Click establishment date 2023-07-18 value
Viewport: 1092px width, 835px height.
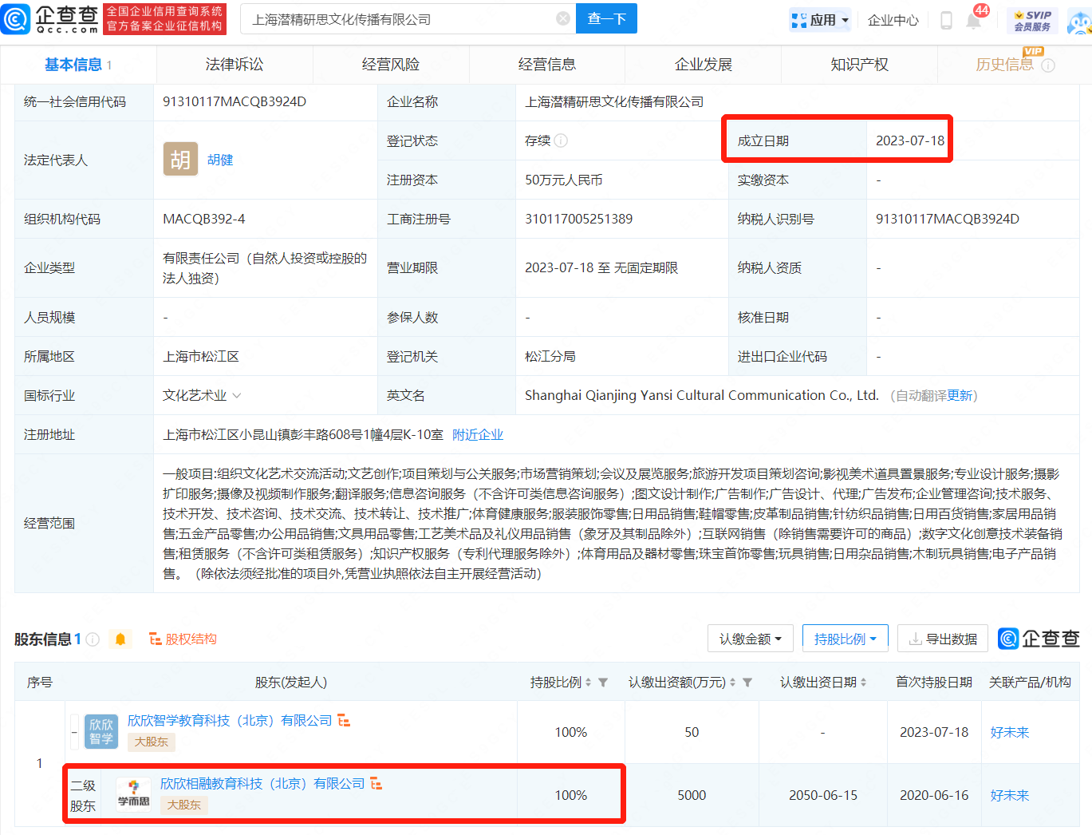[x=910, y=140]
